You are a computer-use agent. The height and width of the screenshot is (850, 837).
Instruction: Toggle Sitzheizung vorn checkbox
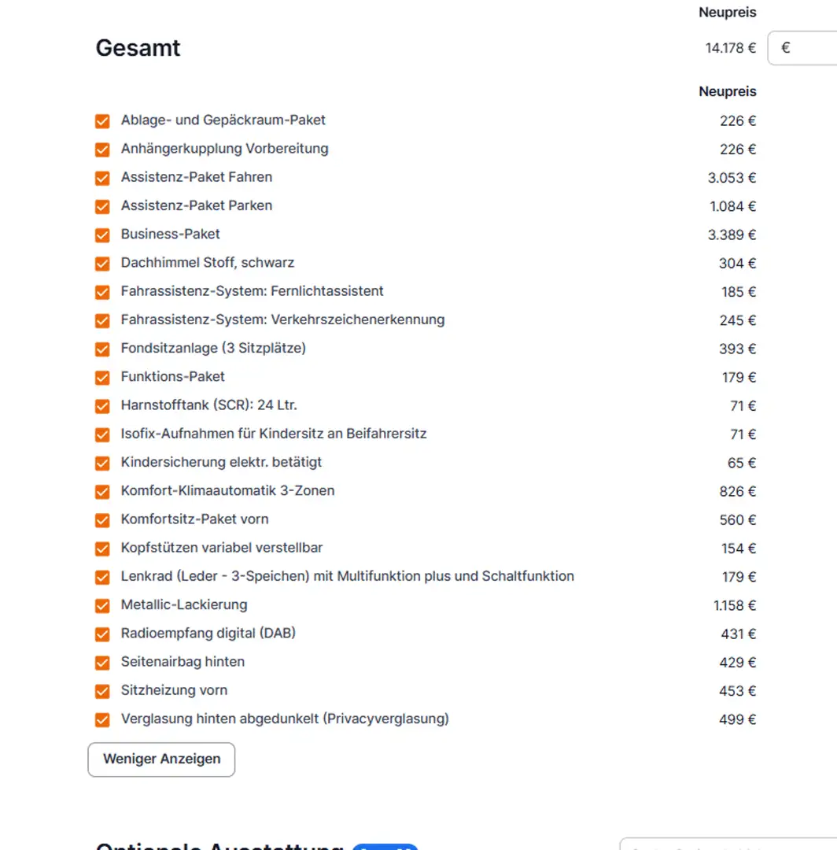(x=102, y=691)
